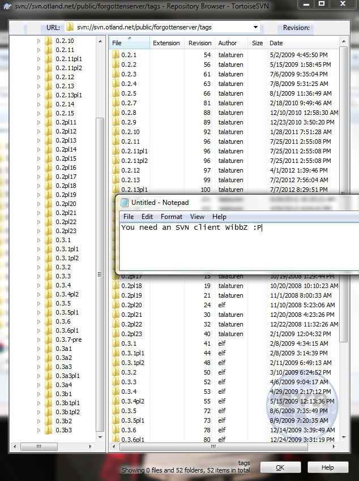This screenshot has height=481, width=359.
Task: Click the tree panel vertical scrollbar thumb
Action: 100,274
